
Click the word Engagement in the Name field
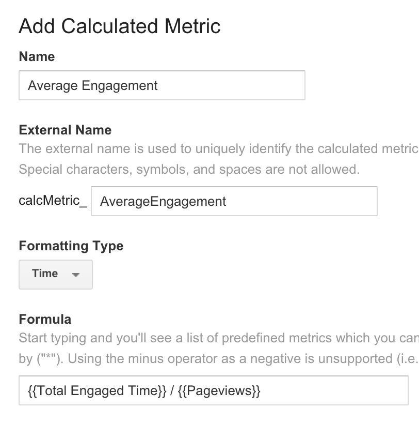[120, 86]
